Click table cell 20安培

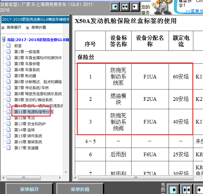click(181, 99)
